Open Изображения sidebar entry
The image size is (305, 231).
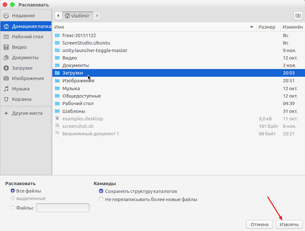(x=26, y=78)
